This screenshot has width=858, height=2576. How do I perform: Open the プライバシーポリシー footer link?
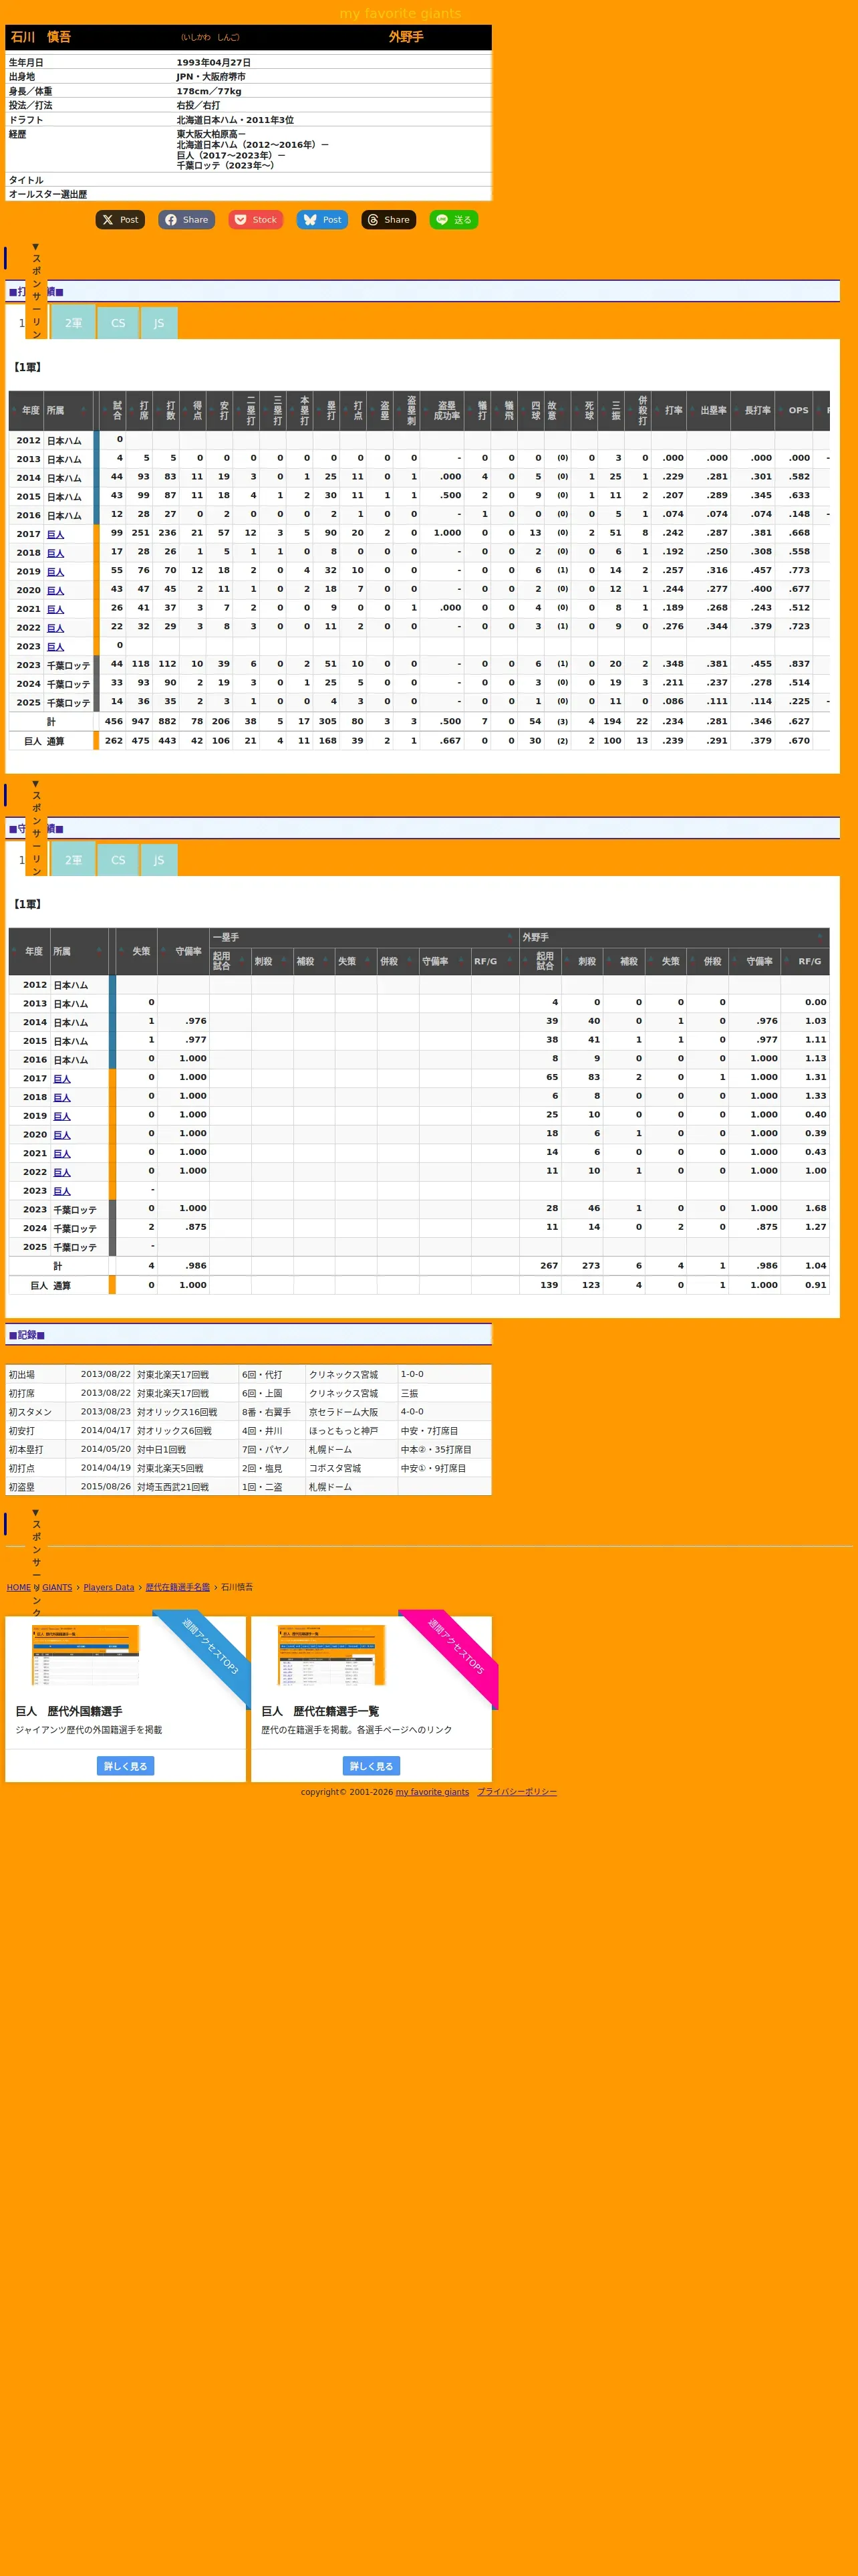click(x=517, y=1793)
